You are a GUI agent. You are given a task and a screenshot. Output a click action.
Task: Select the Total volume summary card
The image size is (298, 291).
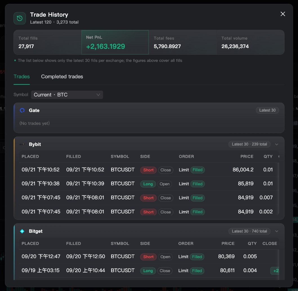(x=250, y=42)
